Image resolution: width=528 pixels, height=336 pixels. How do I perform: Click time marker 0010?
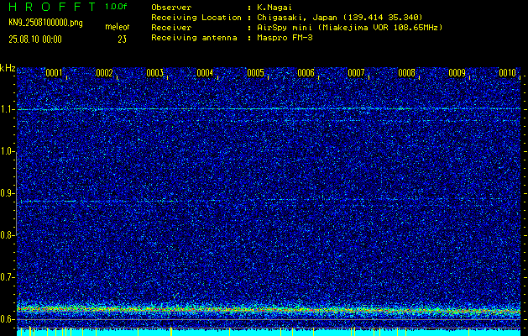[x=508, y=73]
